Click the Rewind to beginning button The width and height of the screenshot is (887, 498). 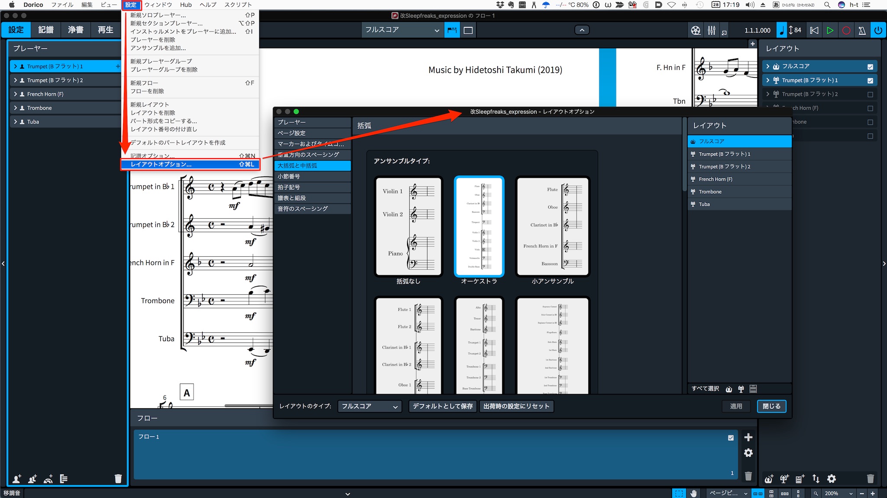tap(814, 30)
